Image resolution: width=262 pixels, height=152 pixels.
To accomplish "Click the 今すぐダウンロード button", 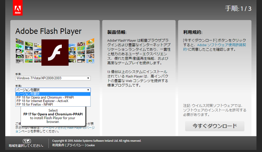I will (215, 126).
